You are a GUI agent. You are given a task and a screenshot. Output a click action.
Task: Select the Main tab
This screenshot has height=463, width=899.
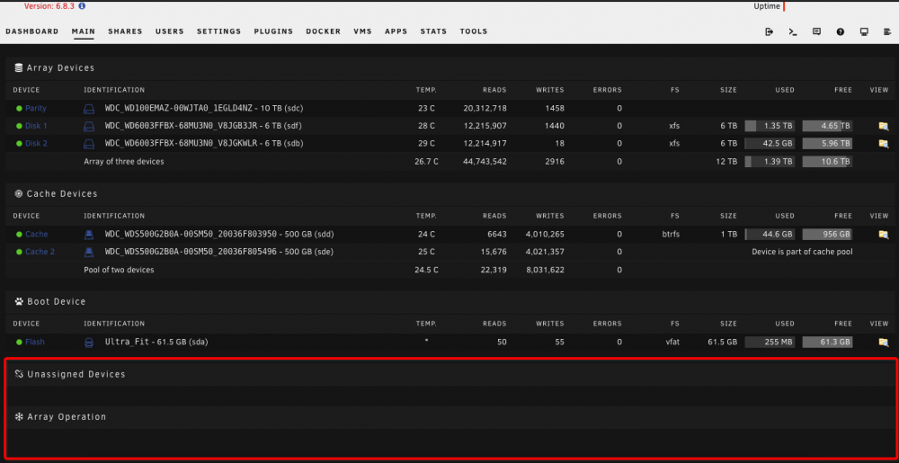pos(83,31)
